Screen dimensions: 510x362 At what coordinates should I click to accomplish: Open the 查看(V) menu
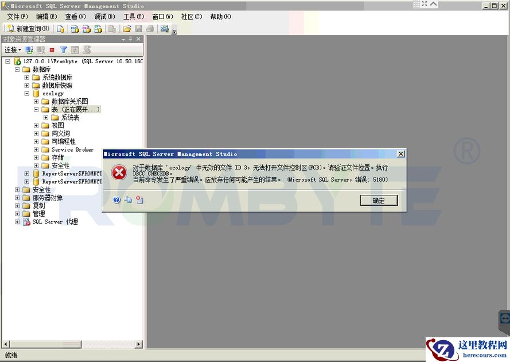click(x=76, y=17)
